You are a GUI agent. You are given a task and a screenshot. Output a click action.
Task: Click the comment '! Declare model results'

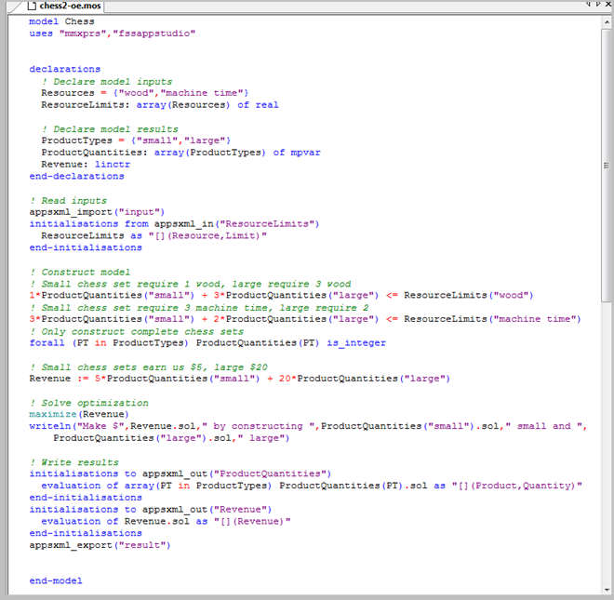click(110, 129)
